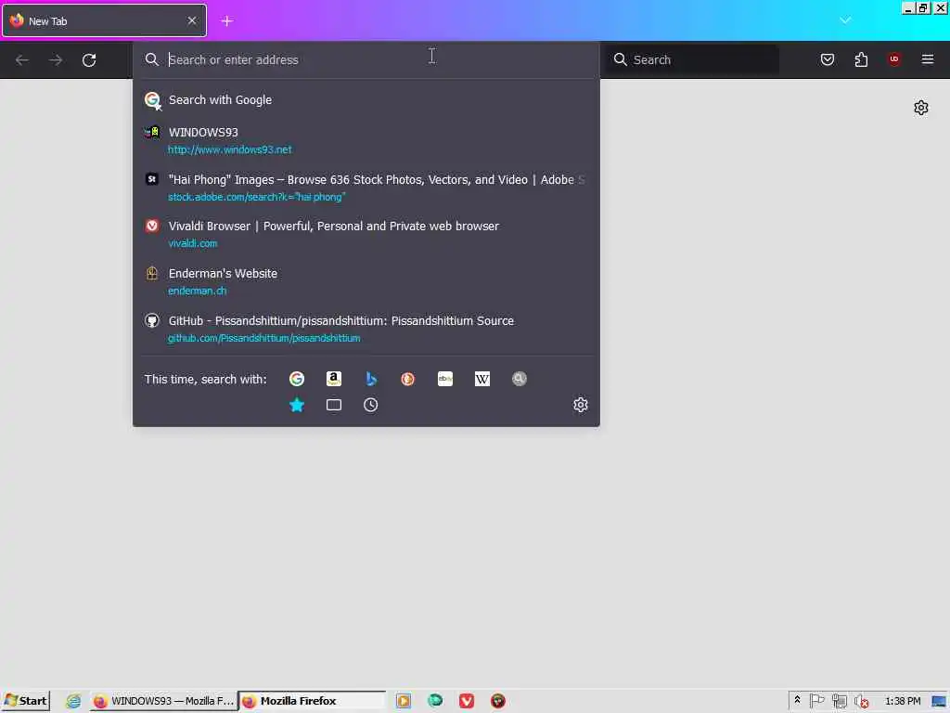
Task: Click the magnifier icon in Search box
Action: [620, 59]
